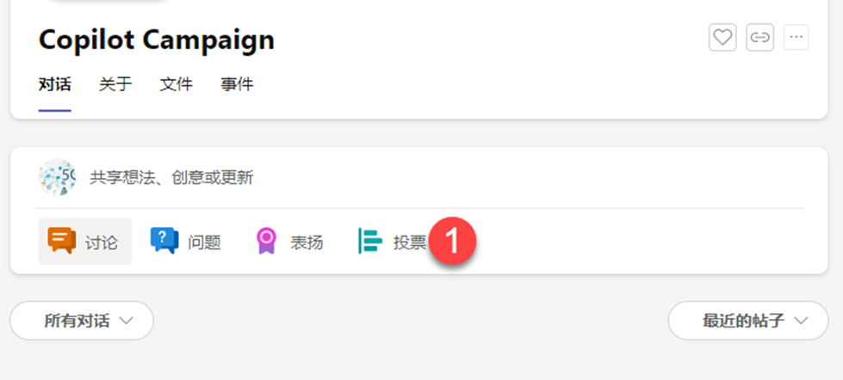Open the 关于 tab
The image size is (843, 380).
[x=115, y=84]
